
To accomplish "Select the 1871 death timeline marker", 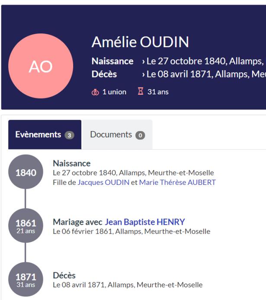I will tap(26, 279).
